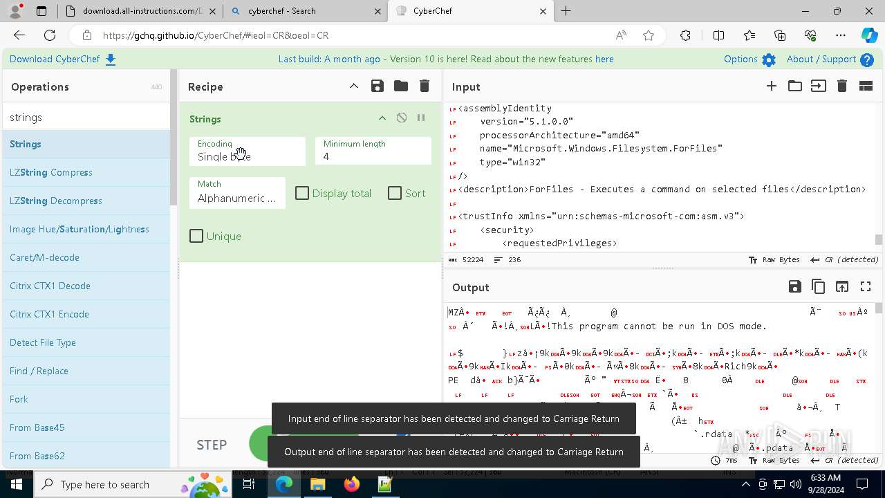Open Copilot sidebar icon

(868, 35)
